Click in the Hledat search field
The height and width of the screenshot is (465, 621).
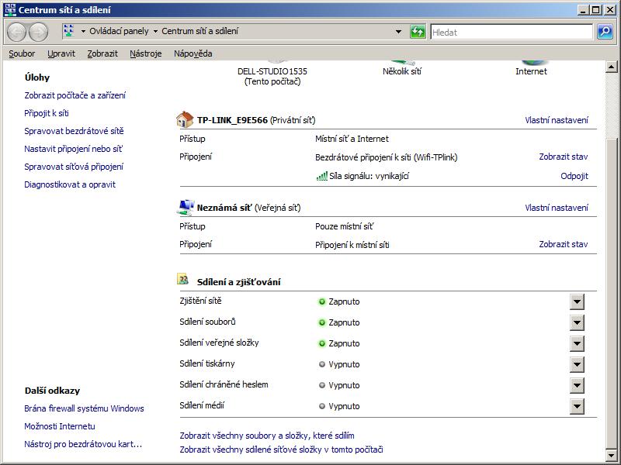(x=511, y=32)
